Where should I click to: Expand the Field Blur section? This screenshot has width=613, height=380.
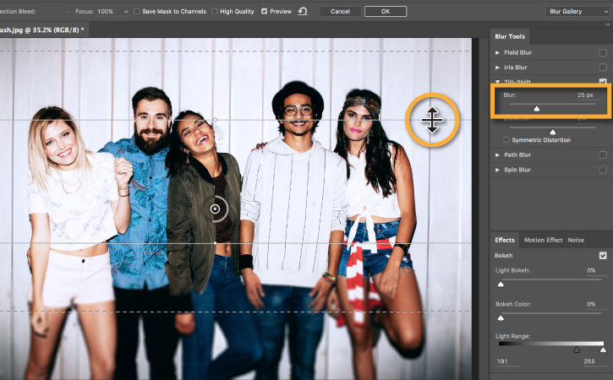497,52
